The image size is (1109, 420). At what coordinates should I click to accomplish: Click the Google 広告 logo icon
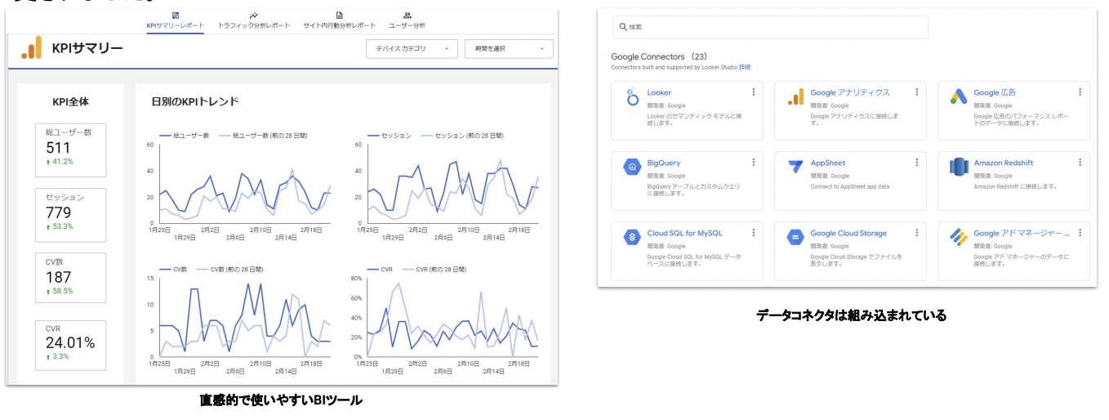tap(959, 97)
